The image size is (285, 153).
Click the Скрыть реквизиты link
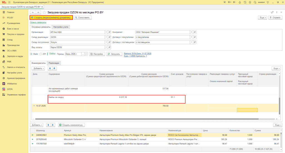point(38,22)
